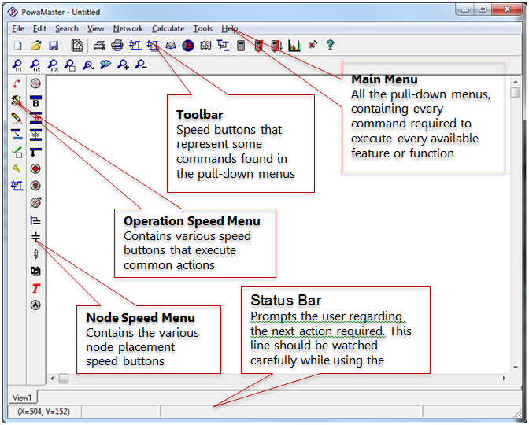529x425 pixels.
Task: Click the black square icon above red T
Action: pyautogui.click(x=35, y=271)
